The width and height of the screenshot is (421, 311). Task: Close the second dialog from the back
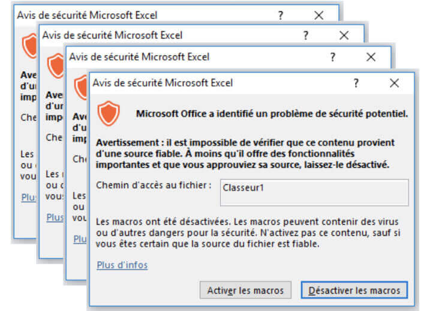pyautogui.click(x=344, y=35)
